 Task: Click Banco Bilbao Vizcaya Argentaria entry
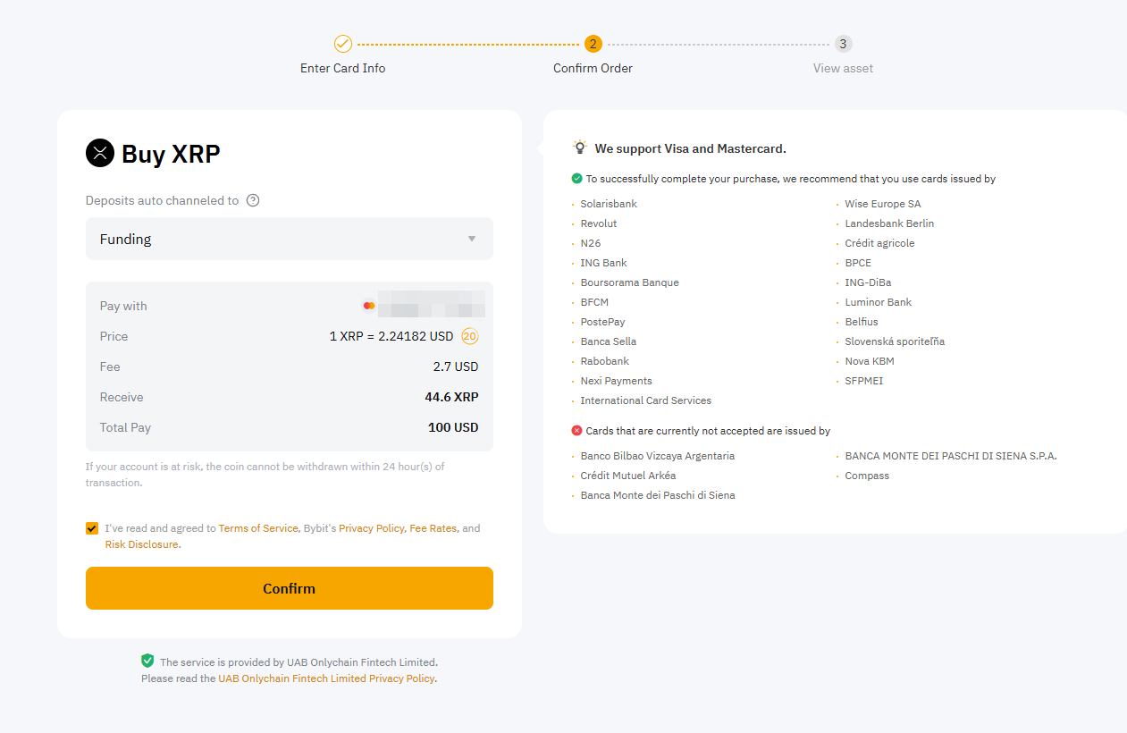coord(658,456)
